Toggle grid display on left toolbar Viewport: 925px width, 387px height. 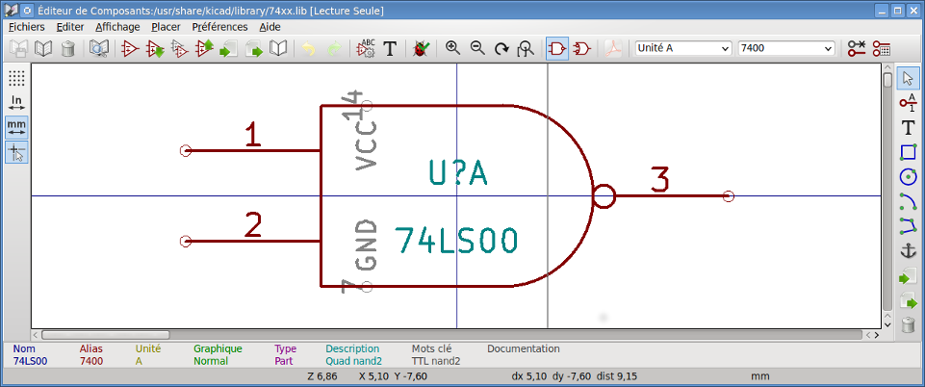pyautogui.click(x=17, y=78)
